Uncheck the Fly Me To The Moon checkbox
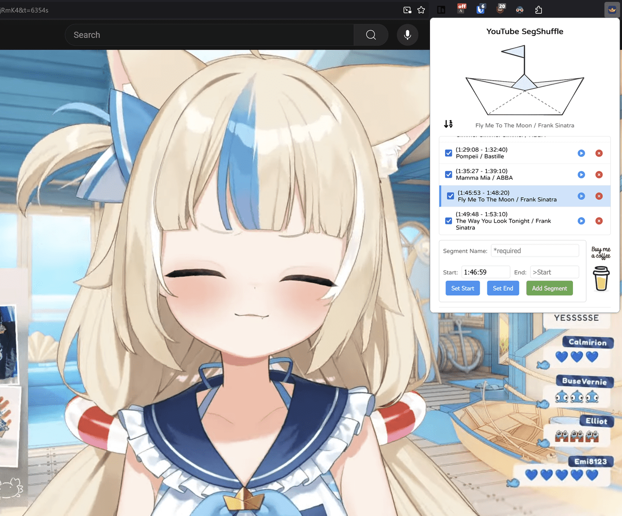 [450, 196]
